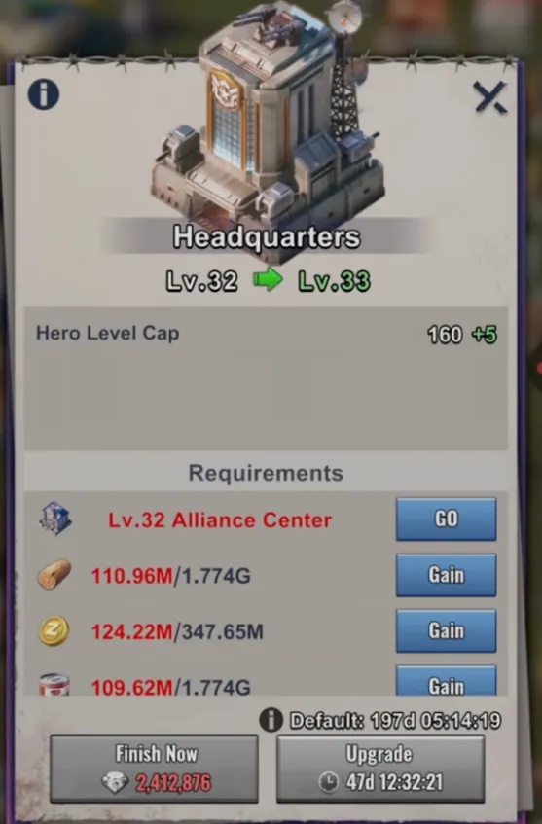The width and height of the screenshot is (542, 824).
Task: Click the wood log resource icon
Action: coord(54,575)
